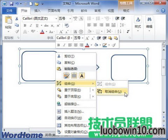Choose 剪切(T) from the context menu
168x140 pixels.
[76, 56]
